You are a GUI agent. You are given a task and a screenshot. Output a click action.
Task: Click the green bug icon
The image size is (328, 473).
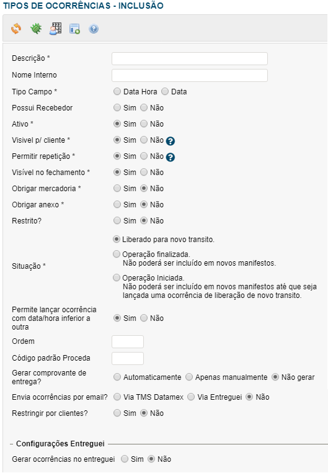pyautogui.click(x=36, y=29)
